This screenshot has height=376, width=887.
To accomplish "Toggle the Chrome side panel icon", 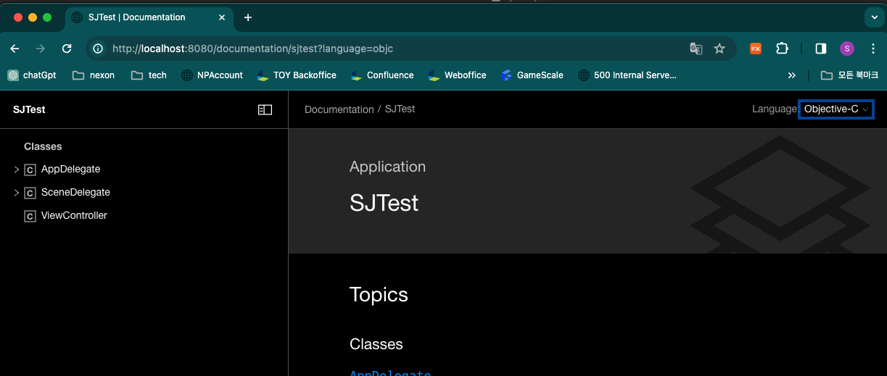I will click(x=821, y=49).
